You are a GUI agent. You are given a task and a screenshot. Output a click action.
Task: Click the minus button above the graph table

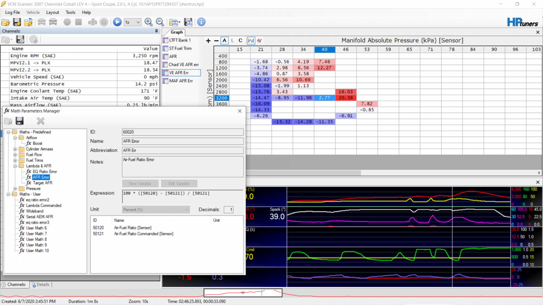click(x=216, y=41)
